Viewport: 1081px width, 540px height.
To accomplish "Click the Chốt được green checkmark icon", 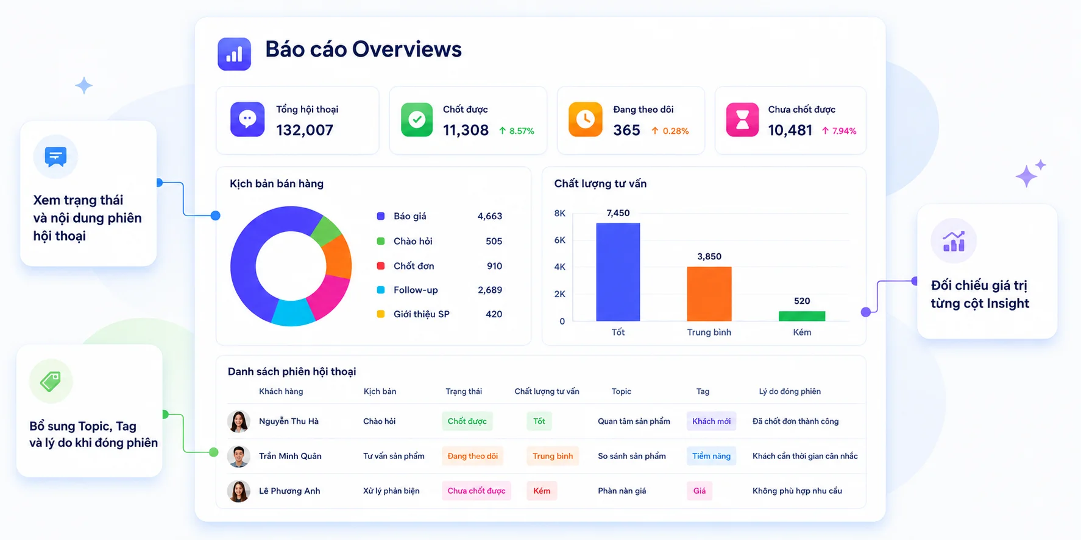I will pos(417,119).
